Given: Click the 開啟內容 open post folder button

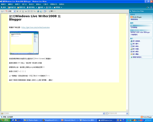Looking at the screenshot, I should coord(21,7).
